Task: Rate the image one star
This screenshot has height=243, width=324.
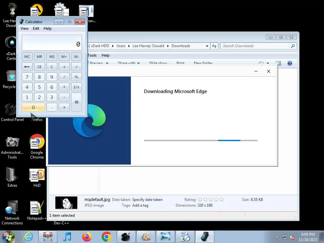Action: (x=200, y=199)
